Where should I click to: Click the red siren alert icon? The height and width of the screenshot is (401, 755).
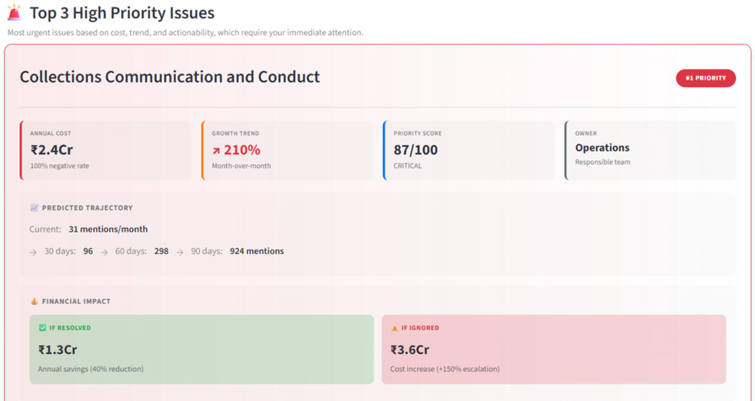click(14, 13)
